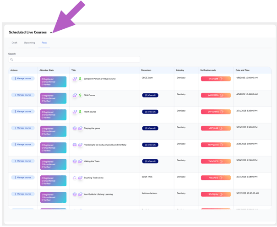Collapse the Scheduled Live Courses section
This screenshot has width=277, height=227.
coord(51,32)
